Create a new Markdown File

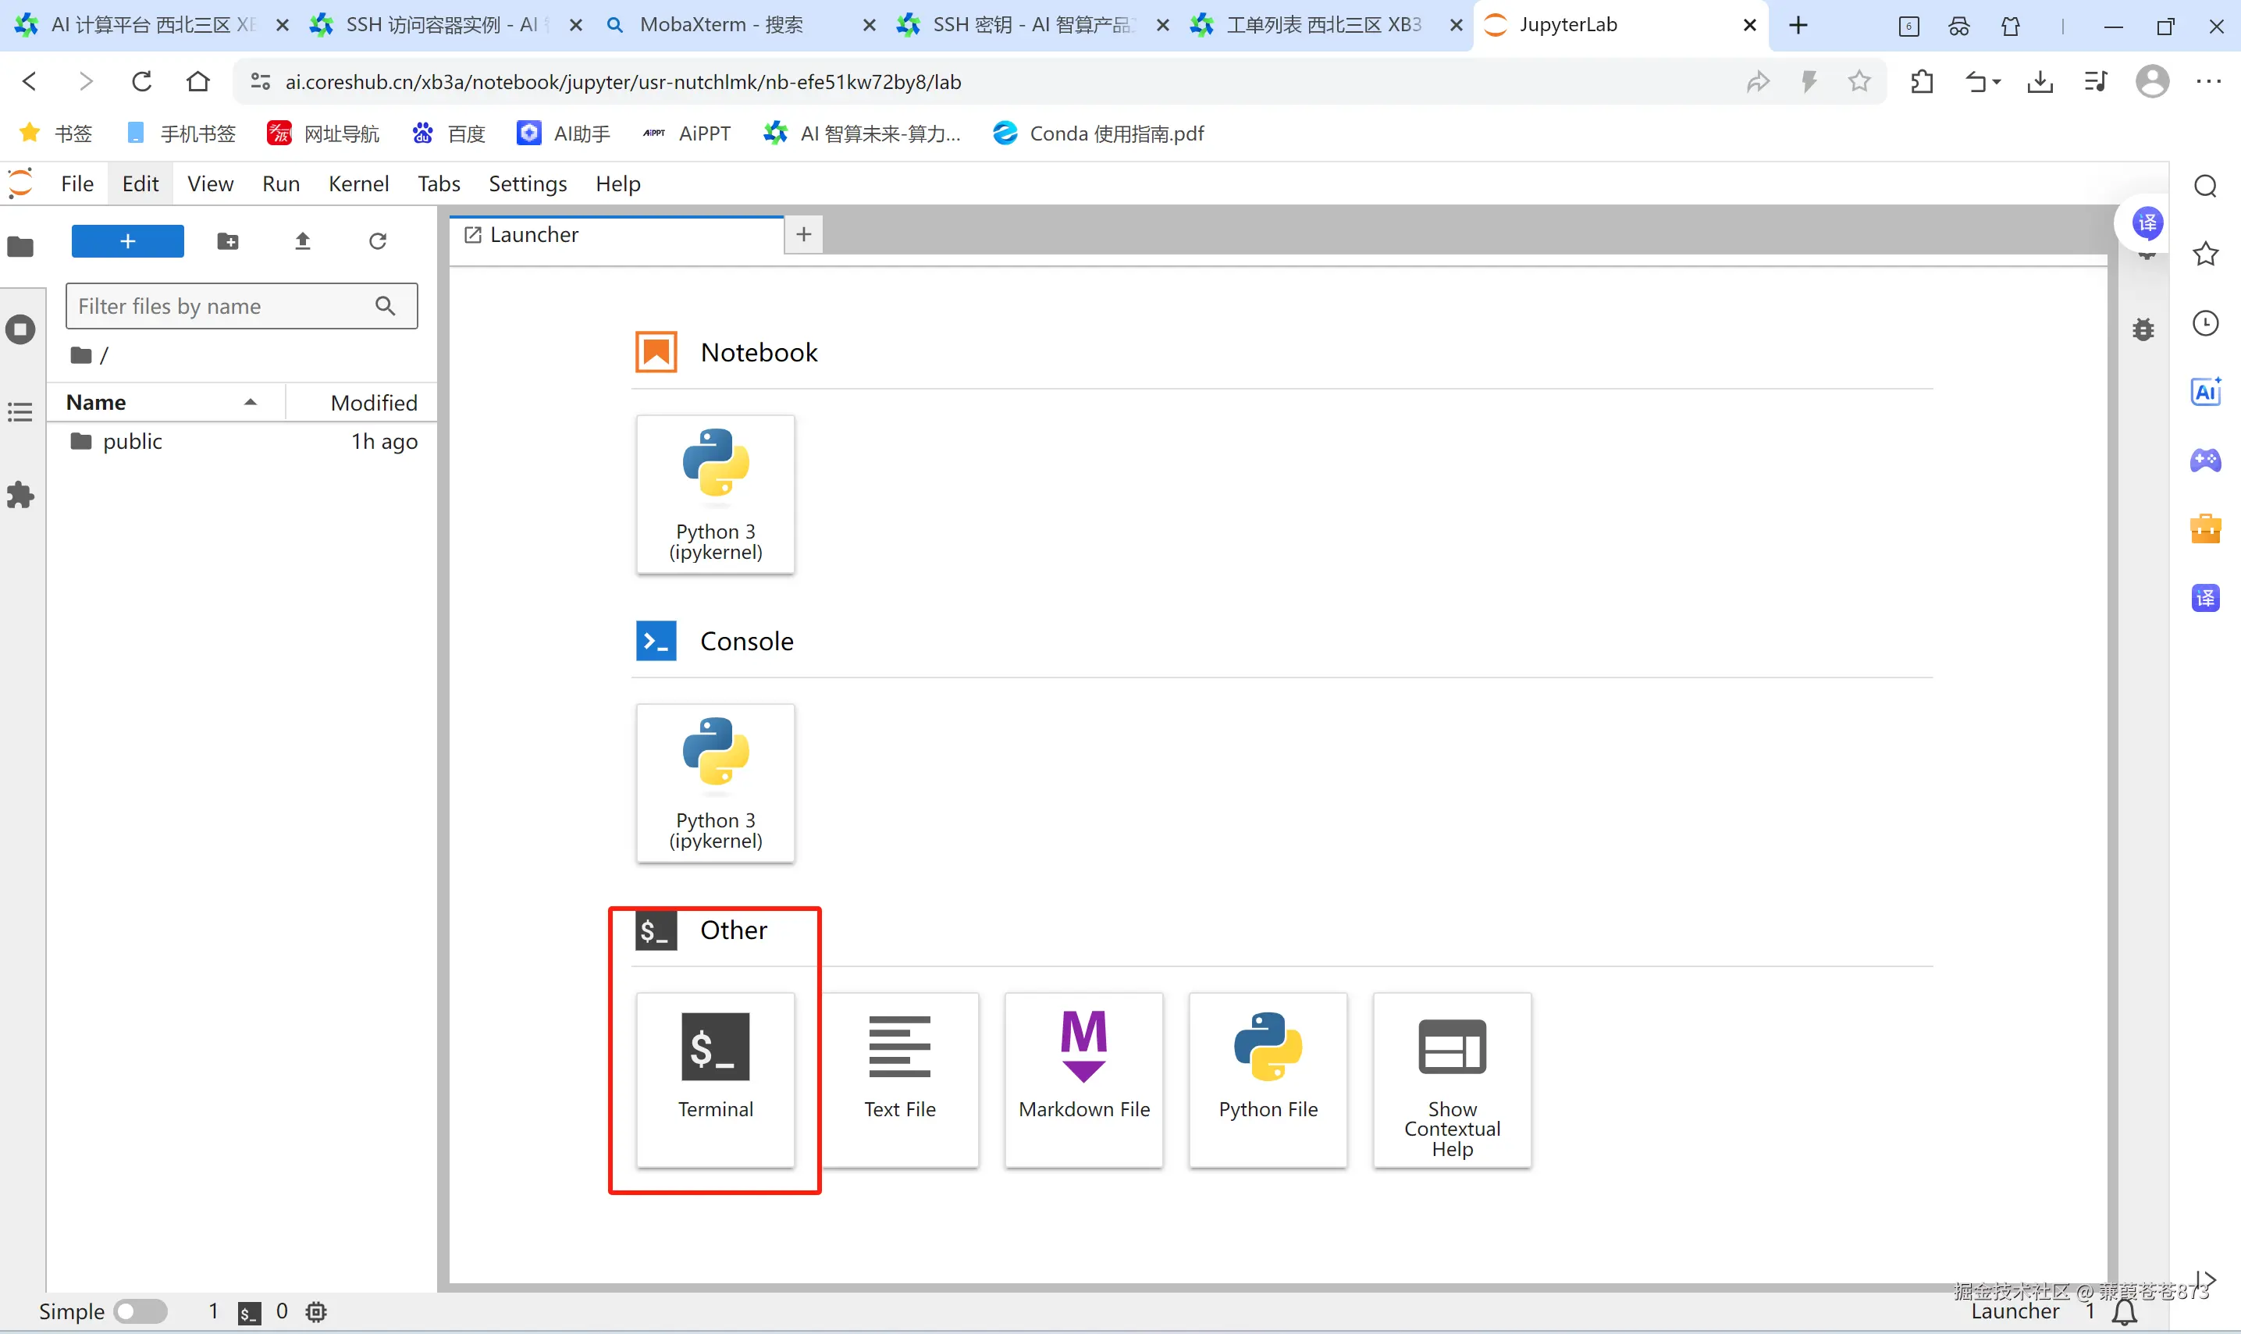(x=1083, y=1078)
